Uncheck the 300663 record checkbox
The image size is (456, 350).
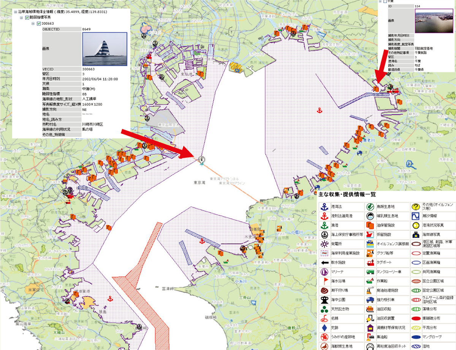pyautogui.click(x=39, y=24)
